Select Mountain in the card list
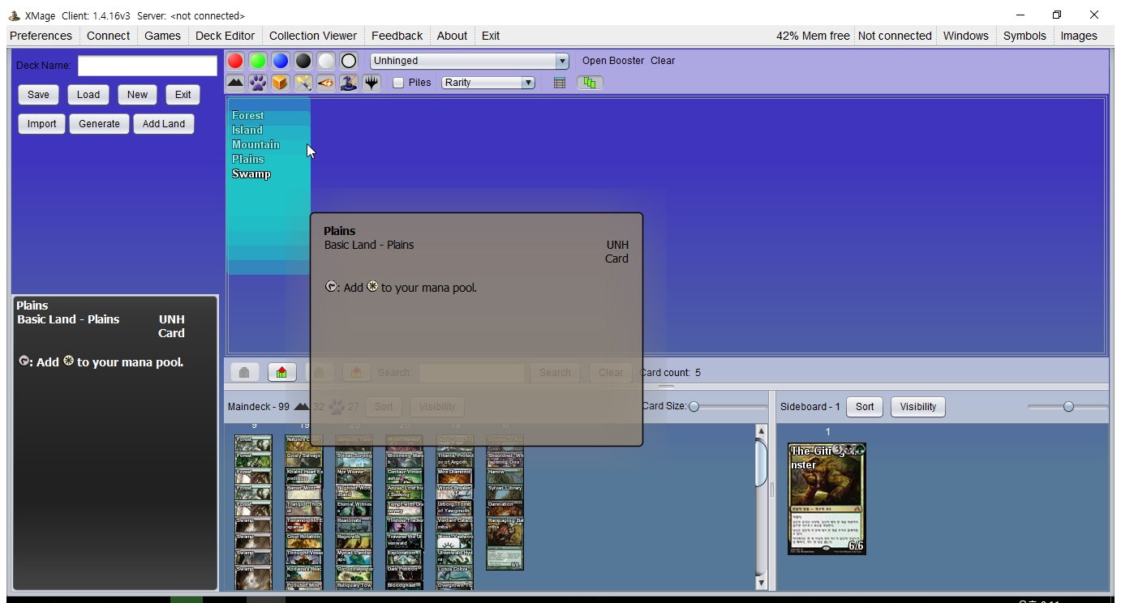 tap(256, 144)
